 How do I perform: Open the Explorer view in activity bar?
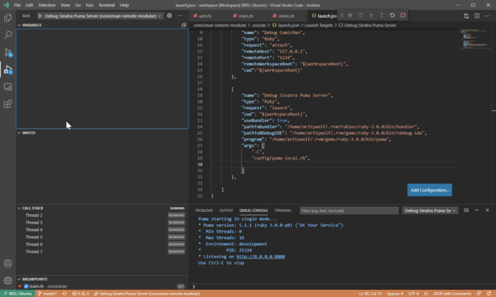[8, 18]
